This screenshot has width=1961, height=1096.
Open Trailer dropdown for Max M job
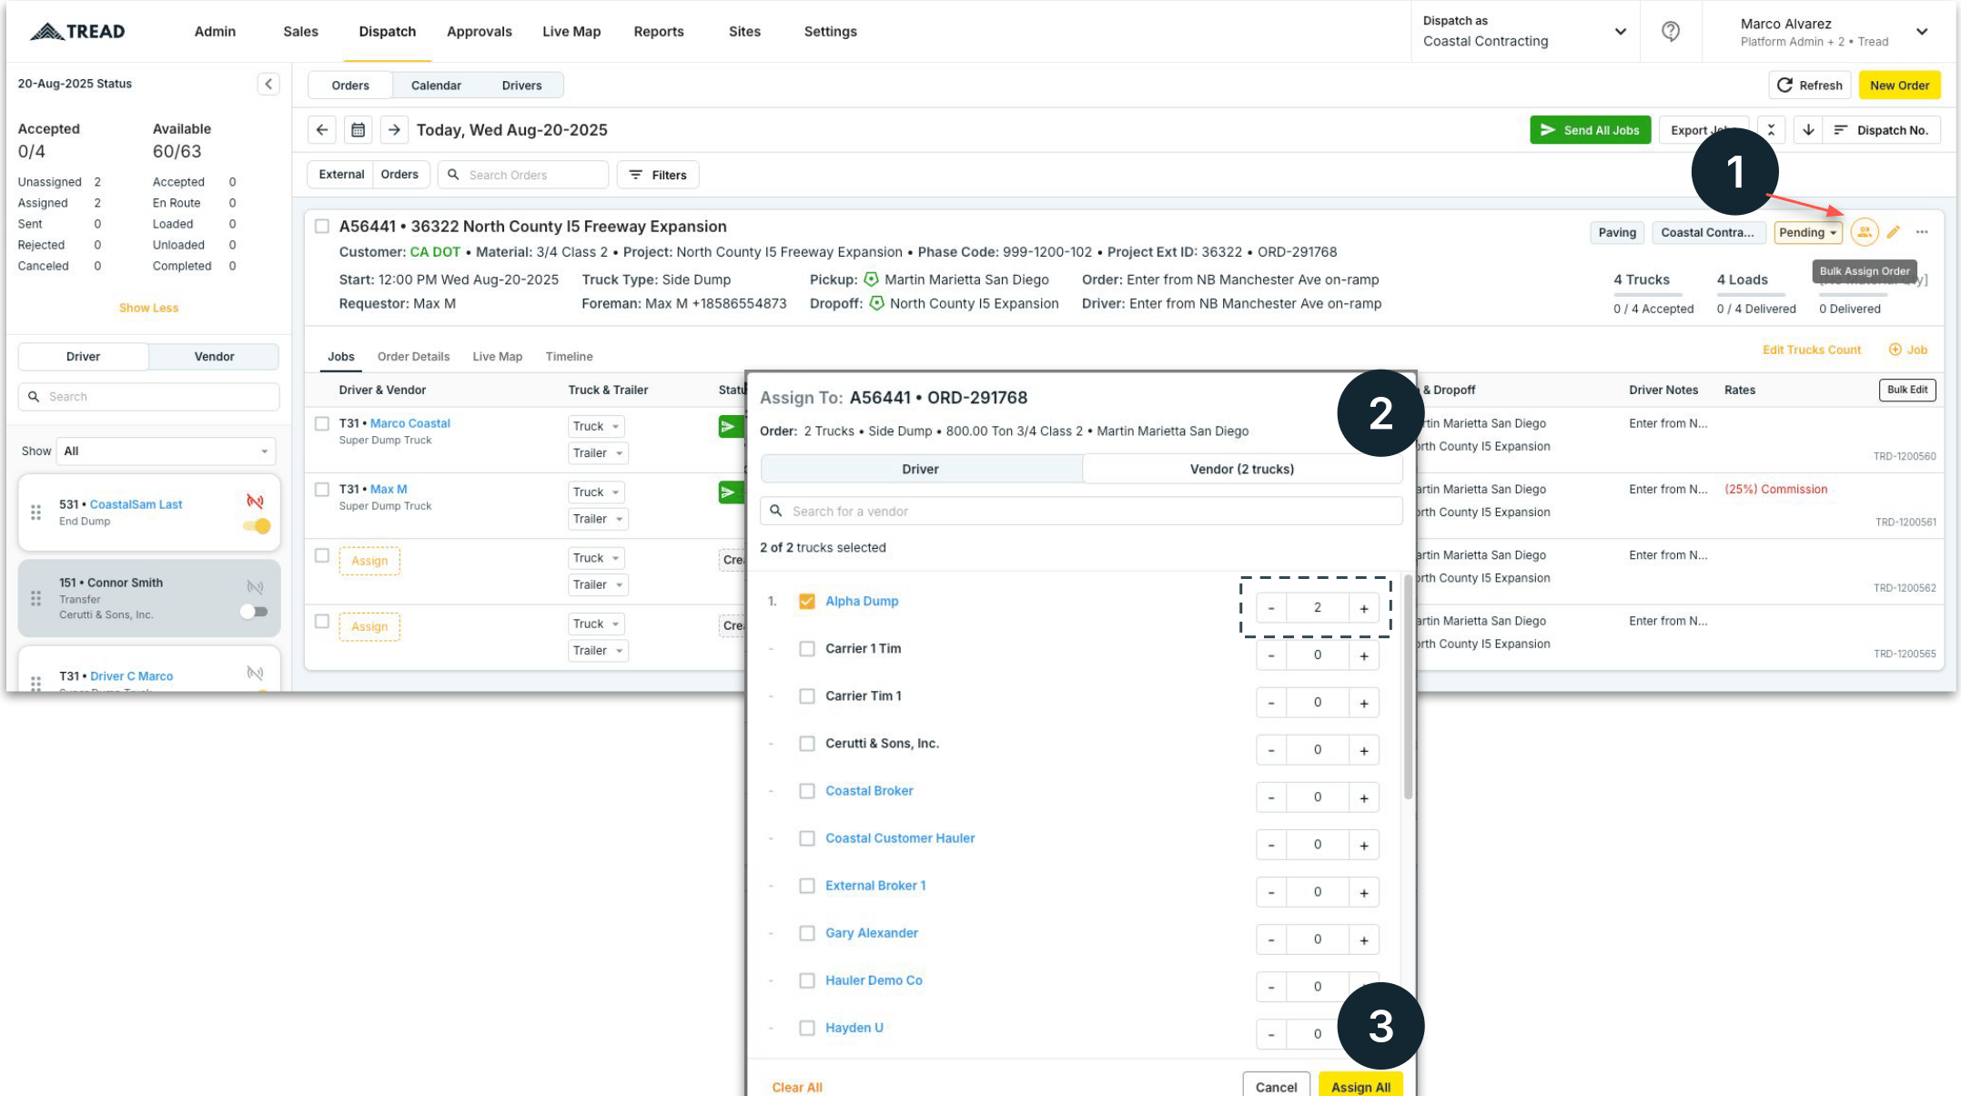(598, 519)
